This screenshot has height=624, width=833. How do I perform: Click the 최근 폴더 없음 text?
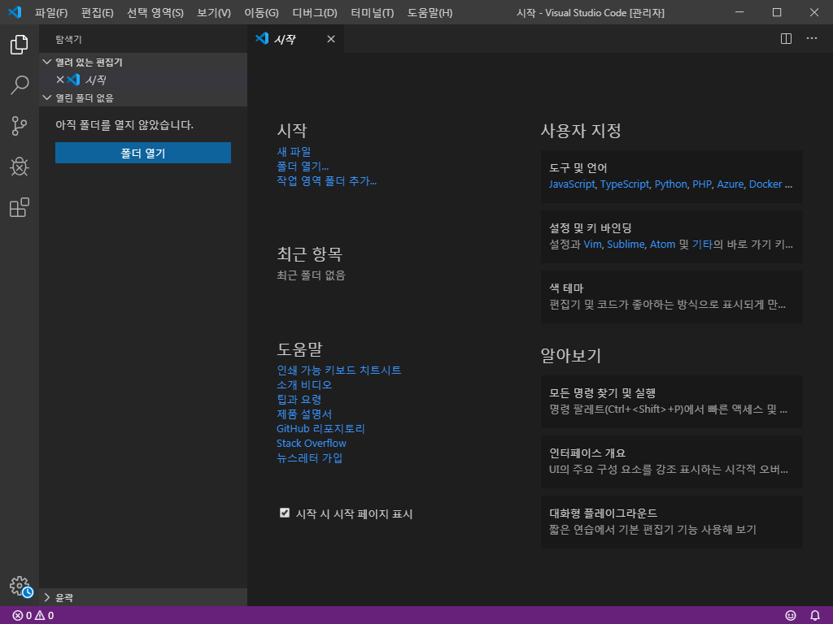311,275
